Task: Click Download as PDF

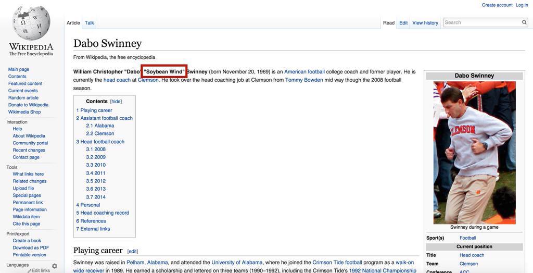Action: [x=31, y=248]
